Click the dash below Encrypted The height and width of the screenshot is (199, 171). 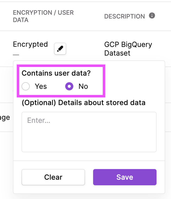click(16, 55)
